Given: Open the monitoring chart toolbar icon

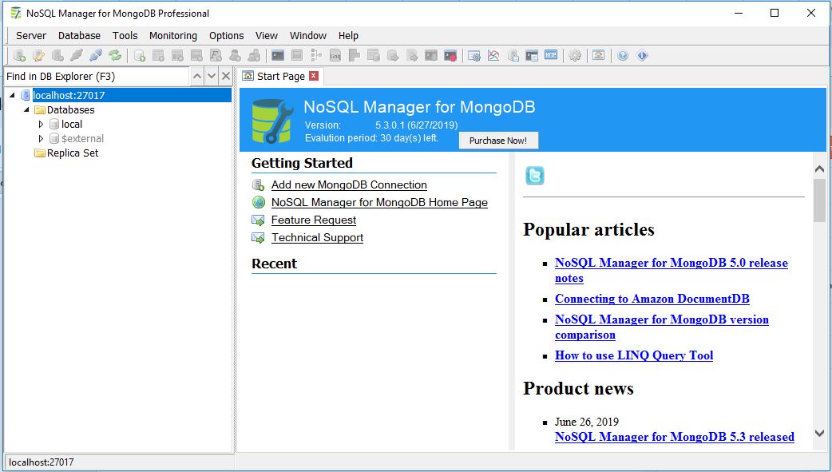Looking at the screenshot, I should point(493,55).
